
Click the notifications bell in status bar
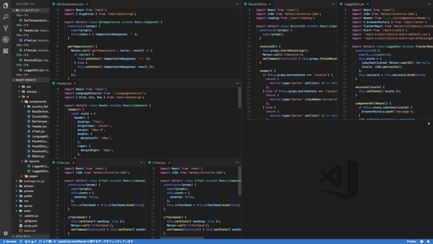[428, 241]
